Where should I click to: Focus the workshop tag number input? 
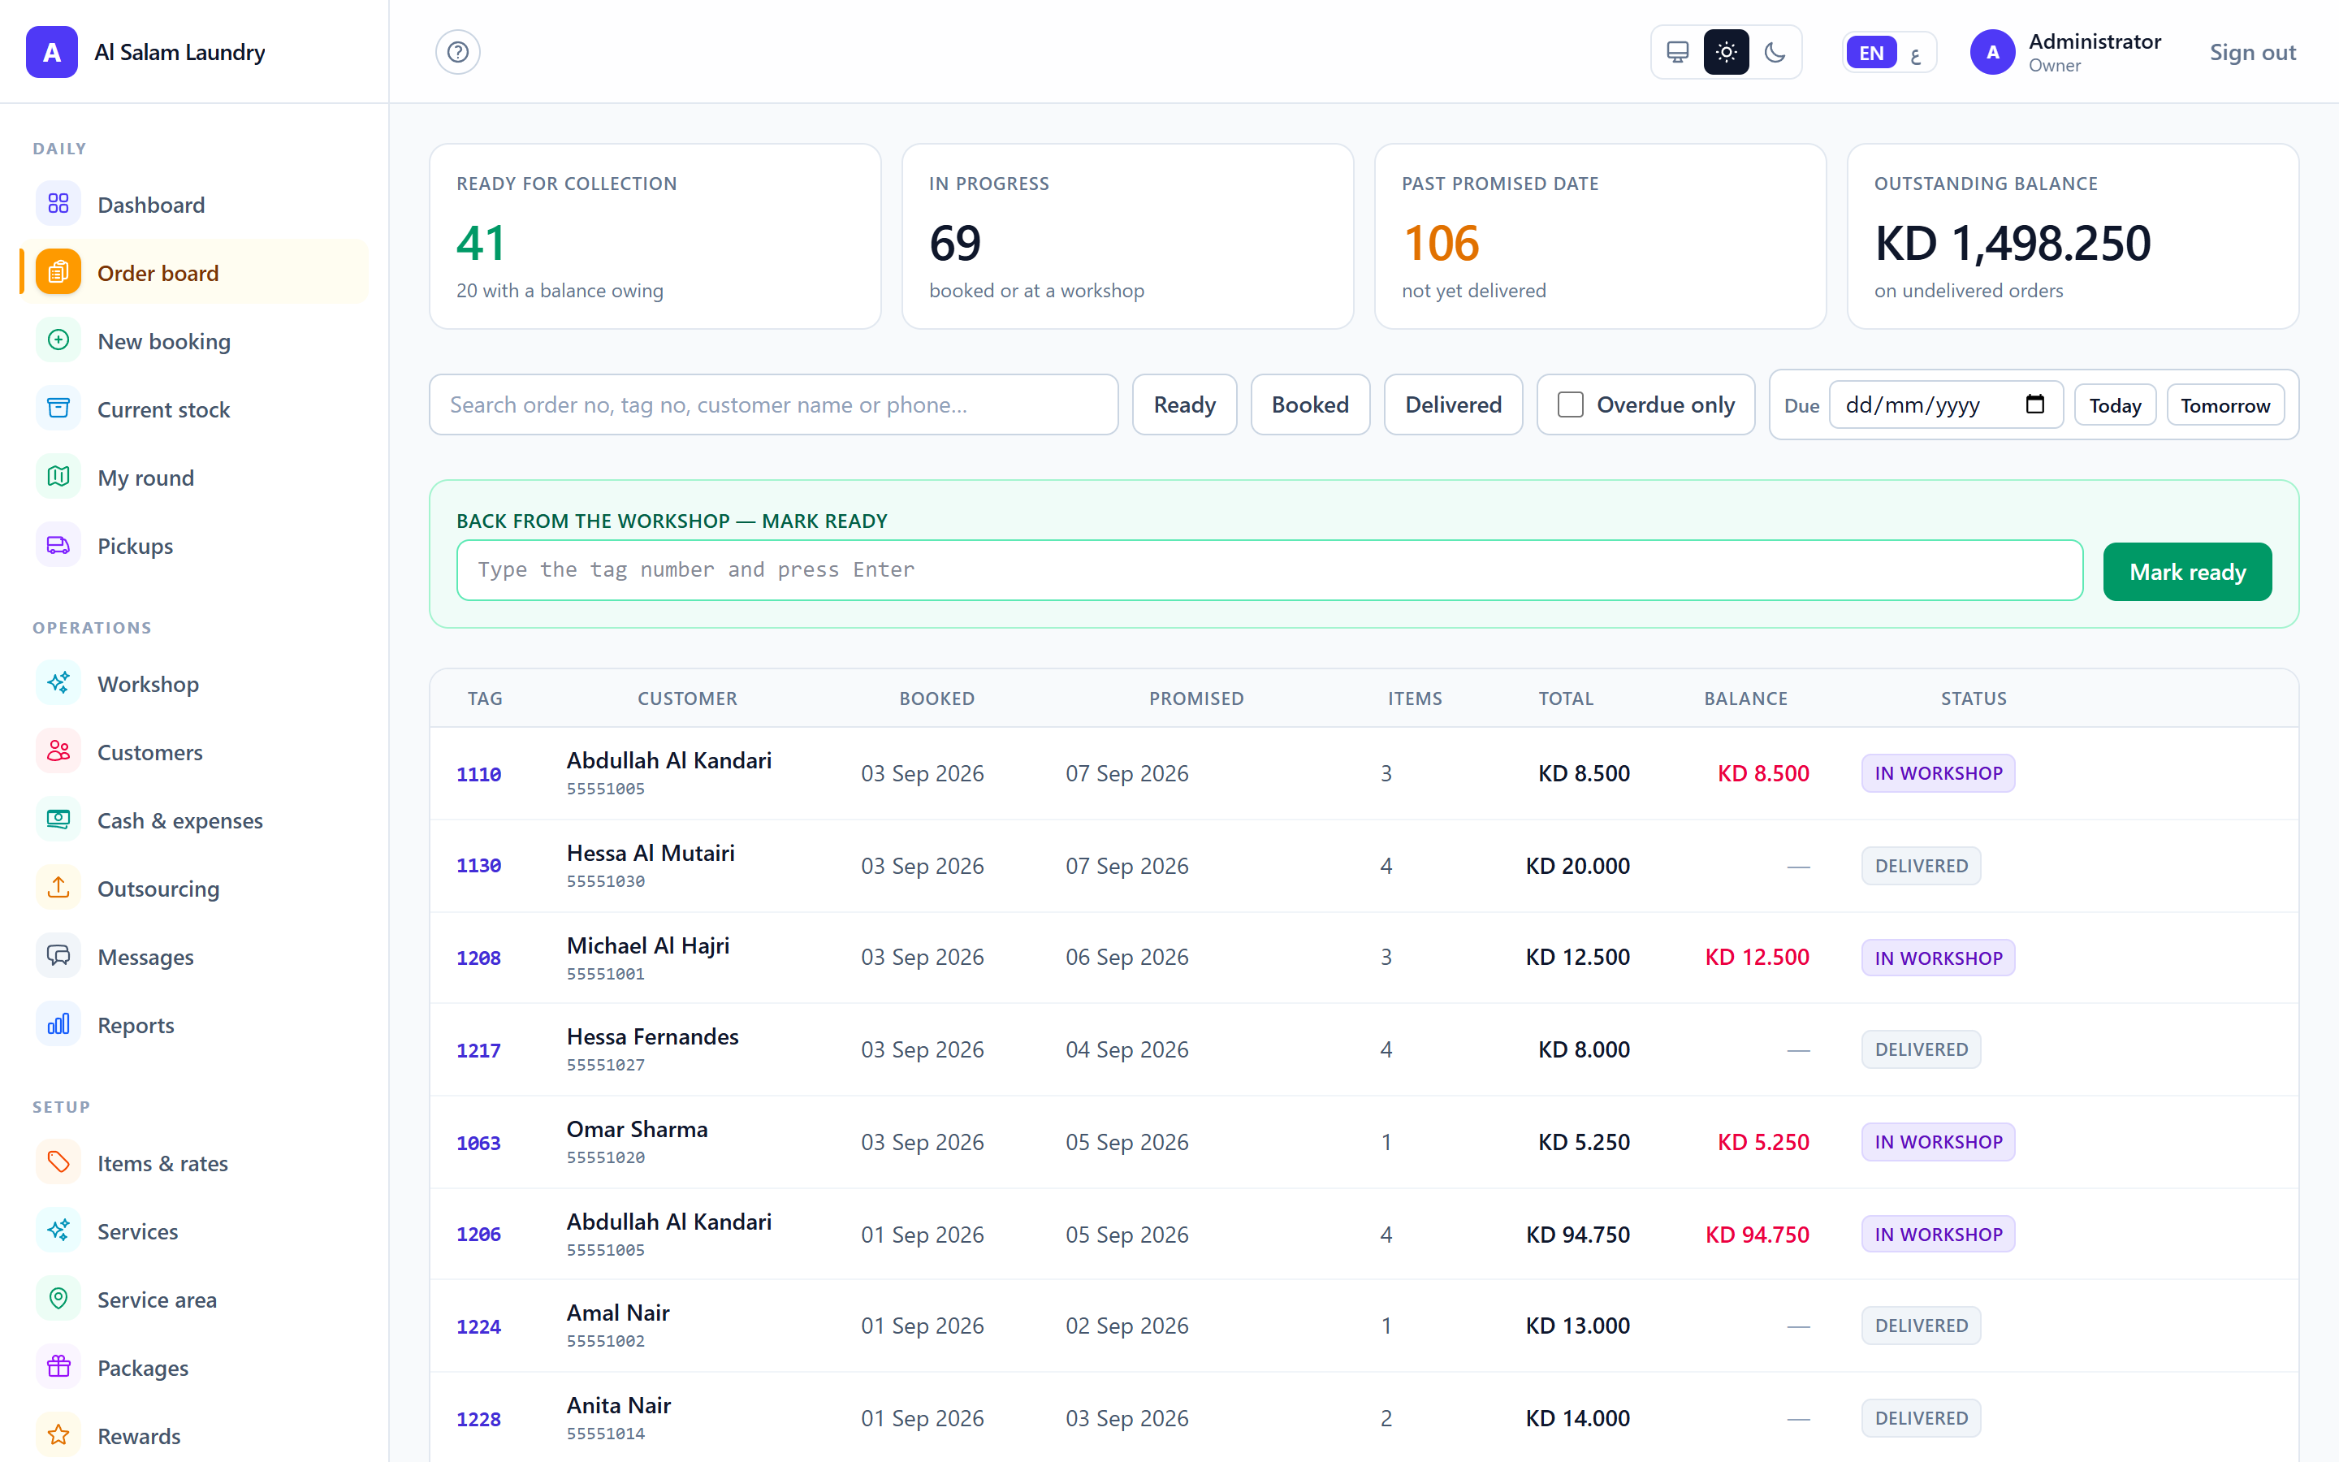[1269, 570]
